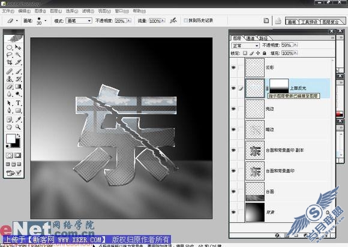This screenshot has height=247, width=348.
Task: Open 工具预设 tab in palette well
Action: 310,22
